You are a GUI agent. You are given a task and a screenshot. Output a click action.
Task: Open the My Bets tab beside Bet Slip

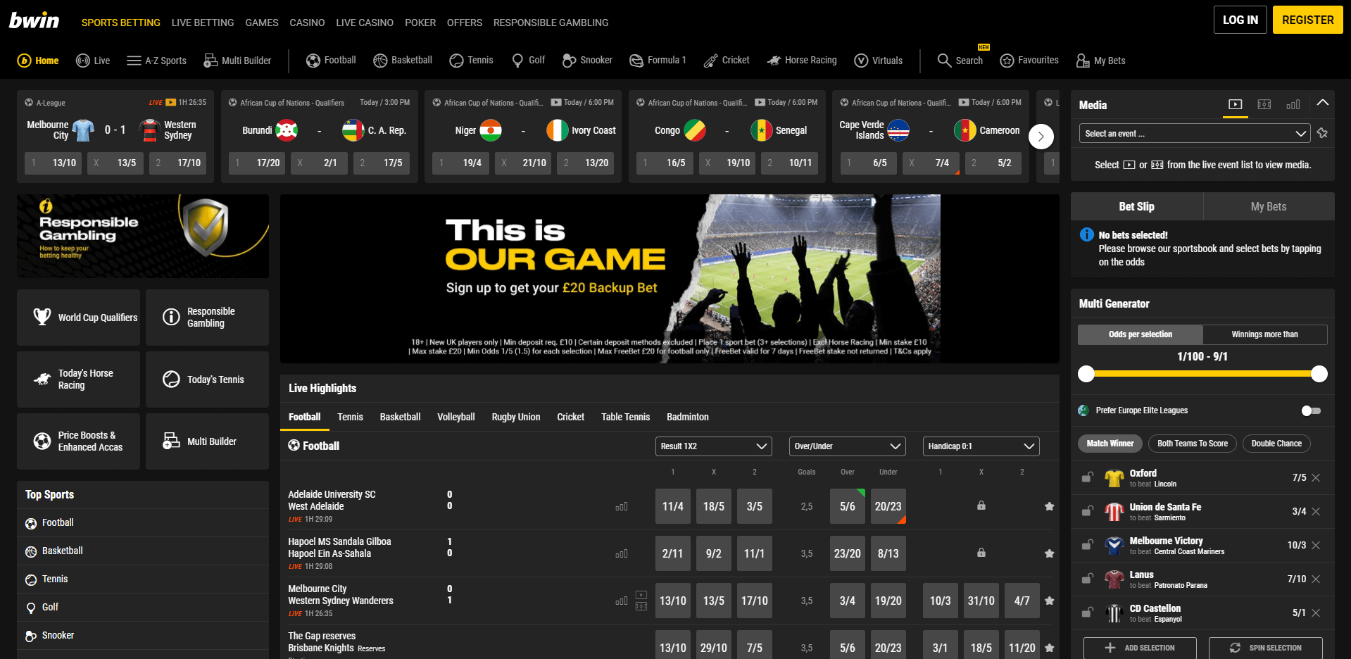pyautogui.click(x=1268, y=206)
